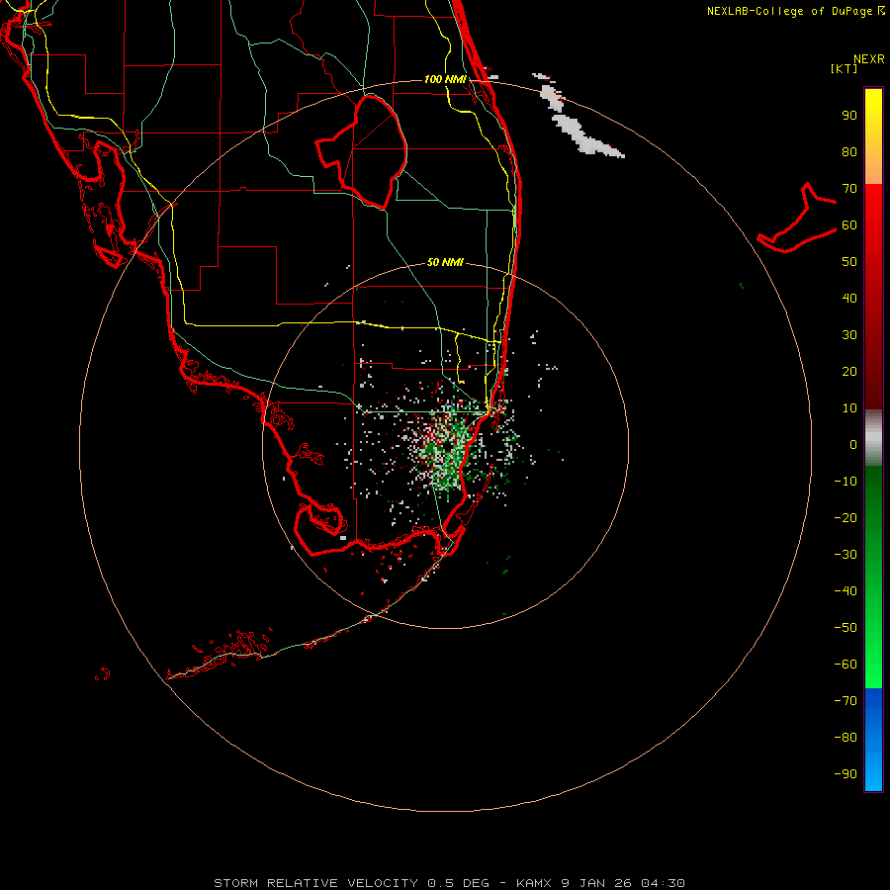Click the -80 value on the velocity scale
Screen dimensions: 890x890
tap(845, 738)
